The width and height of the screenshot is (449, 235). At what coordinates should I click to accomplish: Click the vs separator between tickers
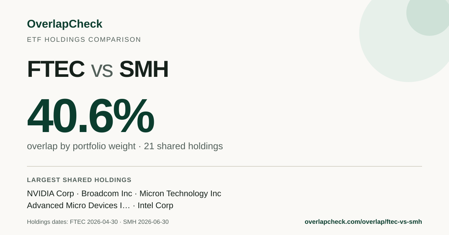pyautogui.click(x=102, y=71)
